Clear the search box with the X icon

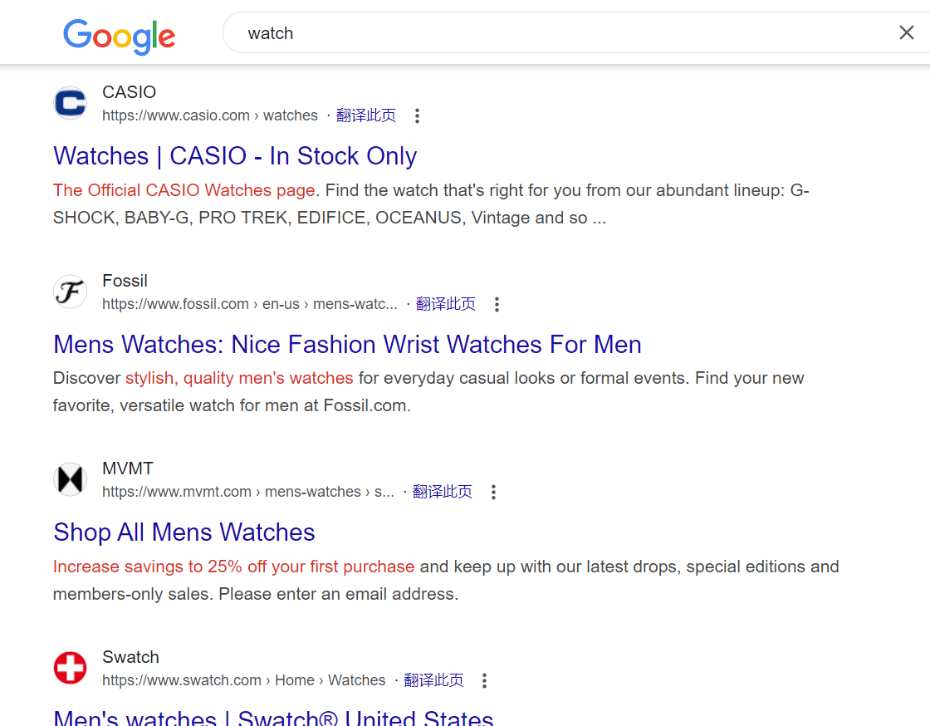[x=906, y=32]
